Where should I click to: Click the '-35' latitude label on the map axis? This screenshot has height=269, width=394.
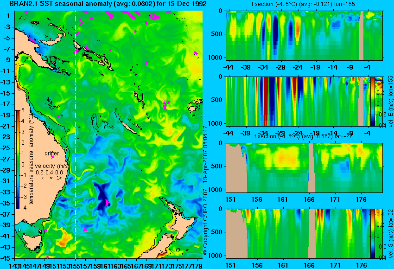6,203
